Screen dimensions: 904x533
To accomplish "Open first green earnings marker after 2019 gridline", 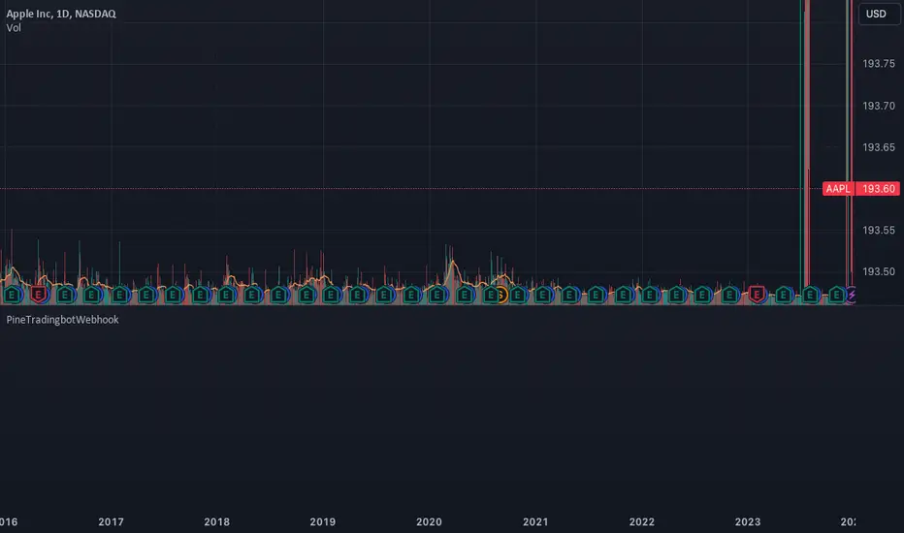I will coord(332,295).
